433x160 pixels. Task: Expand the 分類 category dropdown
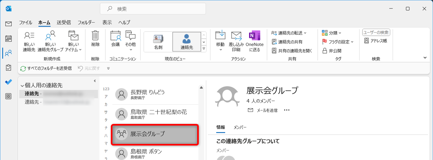[332, 33]
